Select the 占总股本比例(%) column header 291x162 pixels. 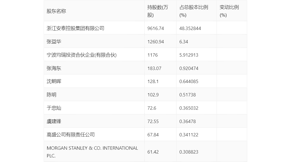[x=193, y=11]
